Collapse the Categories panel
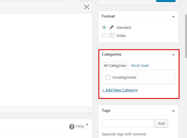This screenshot has height=138, width=187. pyautogui.click(x=173, y=55)
